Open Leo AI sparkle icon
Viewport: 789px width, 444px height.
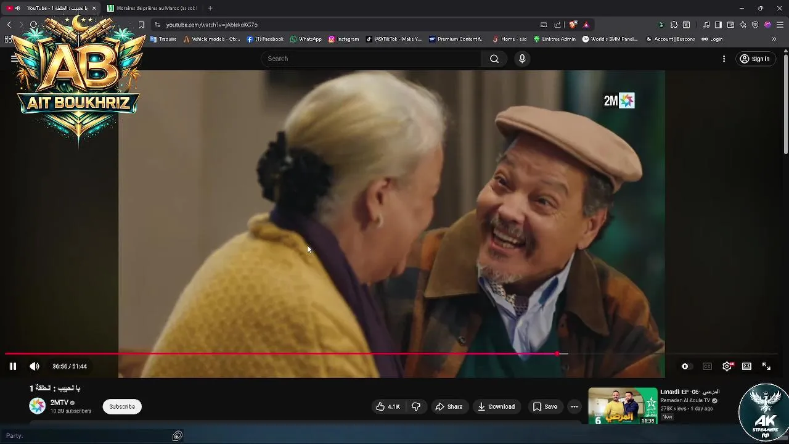(x=743, y=25)
